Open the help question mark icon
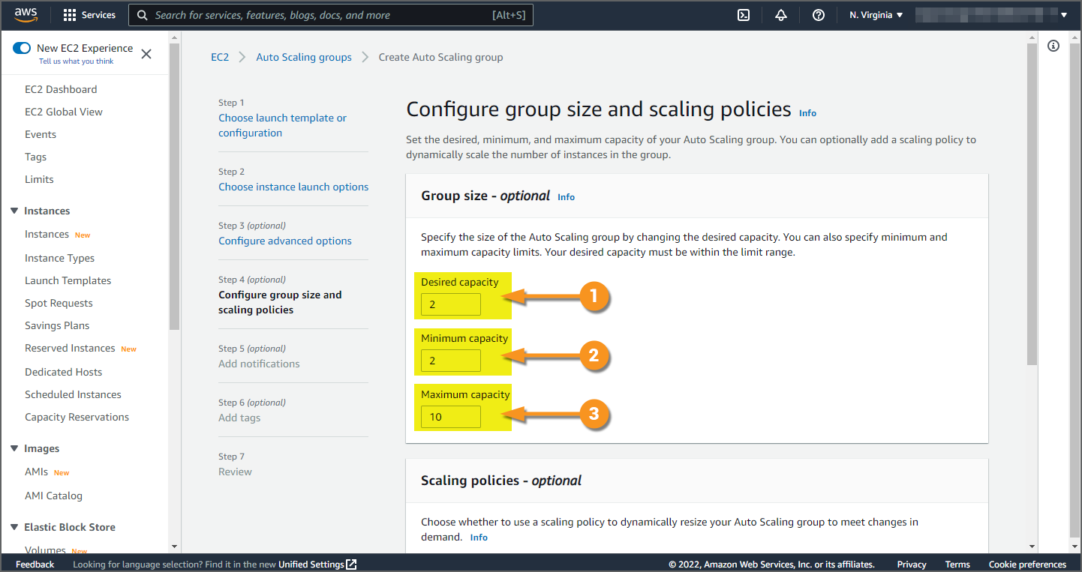This screenshot has height=572, width=1082. 819,15
